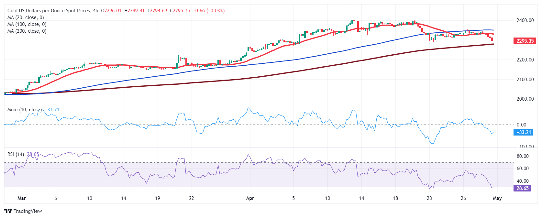Click the -0.66 (-0.03%) price change text
Image resolution: width=542 pixels, height=218 pixels.
[x=209, y=11]
